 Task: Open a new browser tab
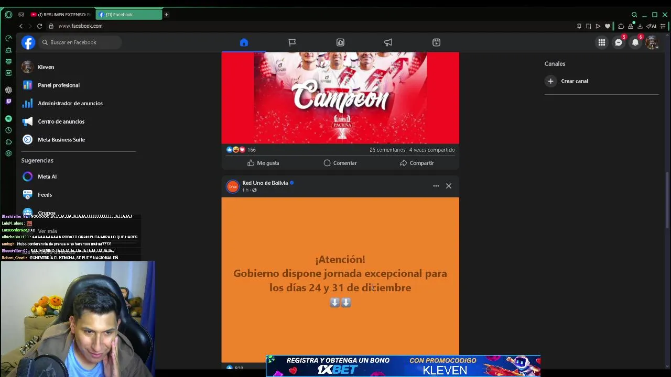(x=166, y=15)
